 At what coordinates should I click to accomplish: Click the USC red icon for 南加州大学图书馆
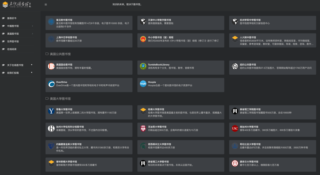click(235, 128)
